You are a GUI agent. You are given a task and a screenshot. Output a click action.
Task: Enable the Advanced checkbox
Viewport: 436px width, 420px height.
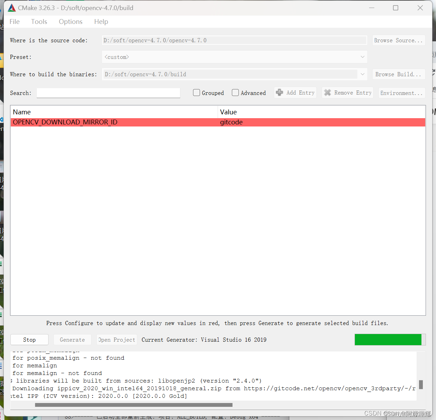tap(235, 93)
